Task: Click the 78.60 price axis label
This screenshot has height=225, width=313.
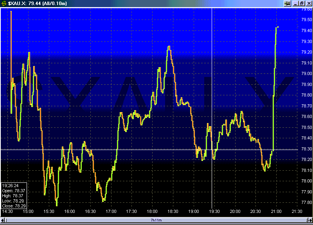Action: coord(307,116)
